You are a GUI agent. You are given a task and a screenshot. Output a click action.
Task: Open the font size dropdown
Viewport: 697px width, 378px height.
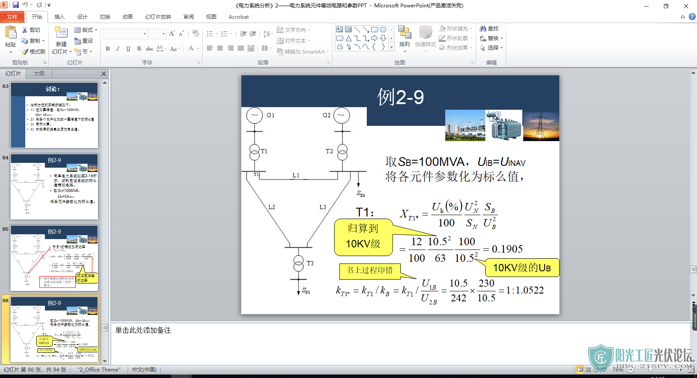163,34
